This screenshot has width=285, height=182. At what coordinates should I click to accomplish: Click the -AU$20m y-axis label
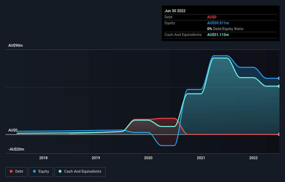click(x=16, y=149)
